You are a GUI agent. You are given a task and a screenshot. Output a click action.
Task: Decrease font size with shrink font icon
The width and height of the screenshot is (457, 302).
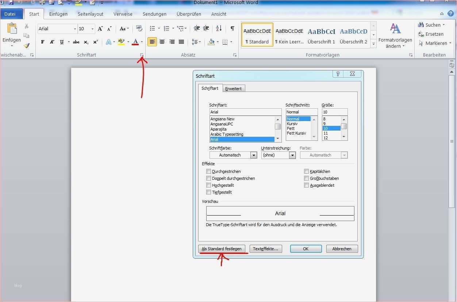(x=109, y=28)
